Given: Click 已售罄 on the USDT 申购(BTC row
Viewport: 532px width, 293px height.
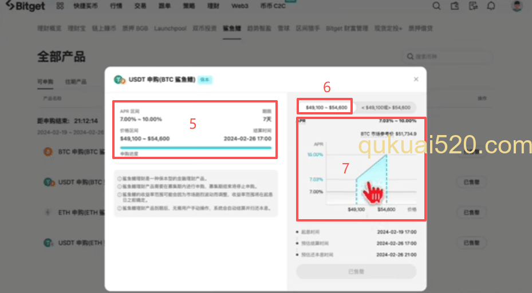Looking at the screenshot, I should (472, 182).
